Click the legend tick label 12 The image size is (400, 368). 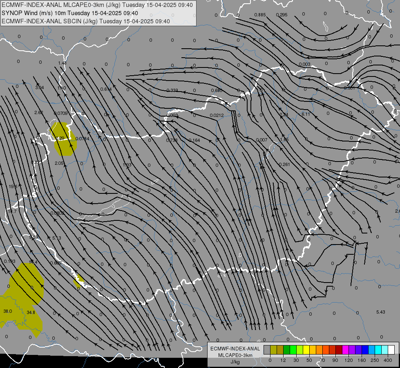(283, 360)
